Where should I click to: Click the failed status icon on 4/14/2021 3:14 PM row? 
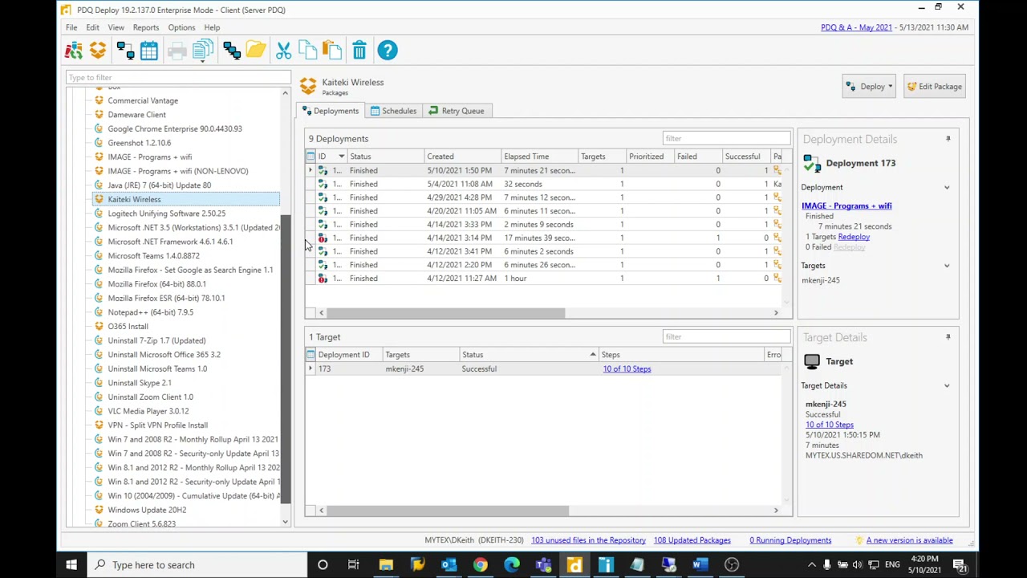[x=323, y=238]
